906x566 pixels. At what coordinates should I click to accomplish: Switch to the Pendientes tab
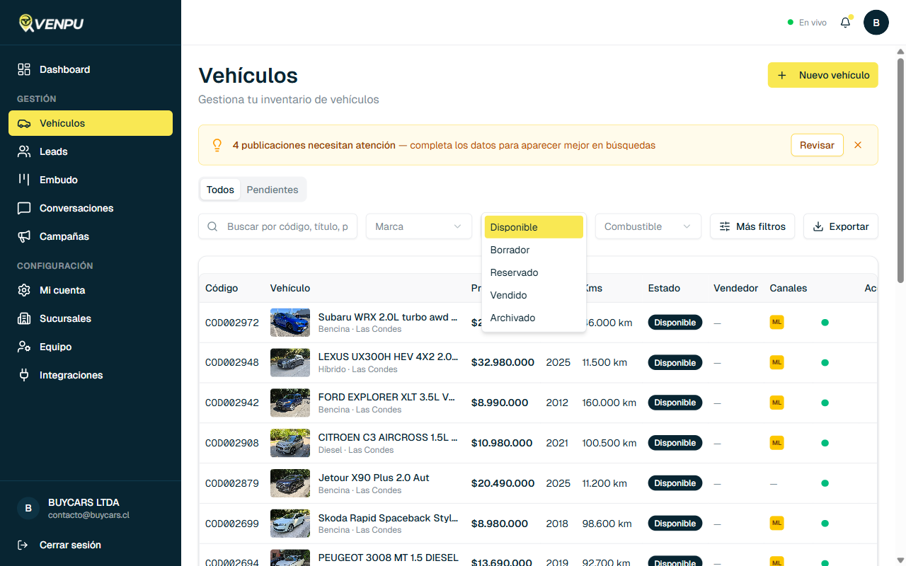pos(273,190)
